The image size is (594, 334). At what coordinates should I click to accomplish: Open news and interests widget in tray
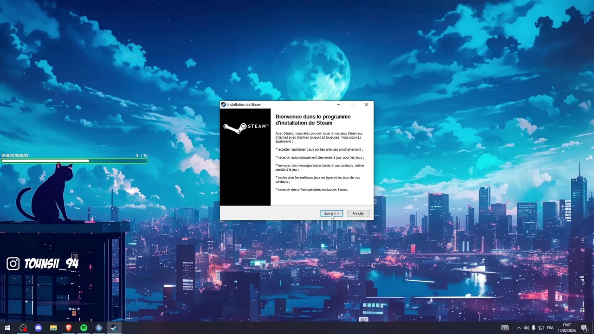[505, 328]
